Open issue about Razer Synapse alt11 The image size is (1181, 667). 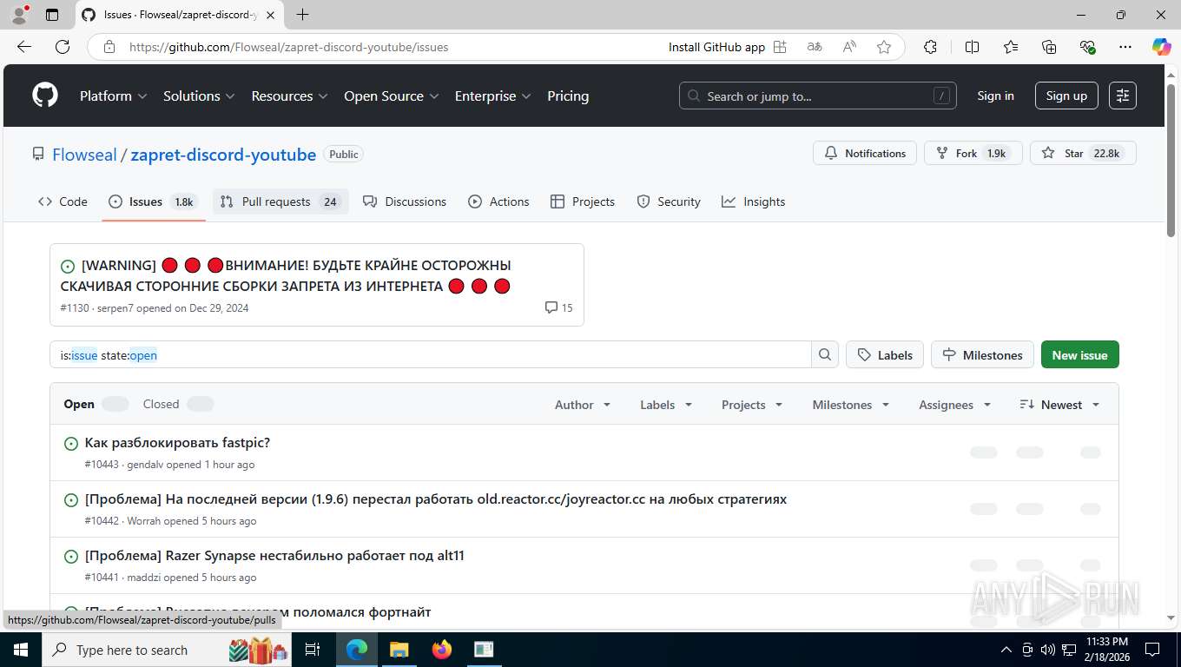point(274,555)
